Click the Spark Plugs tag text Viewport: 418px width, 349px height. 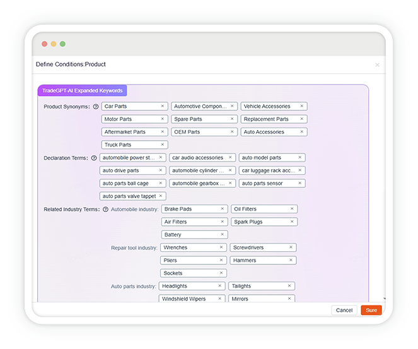tap(248, 222)
